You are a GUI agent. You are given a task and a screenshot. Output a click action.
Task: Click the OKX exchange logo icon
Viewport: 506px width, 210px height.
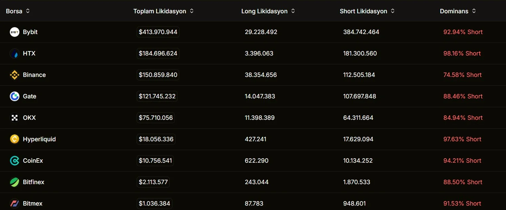[15, 118]
